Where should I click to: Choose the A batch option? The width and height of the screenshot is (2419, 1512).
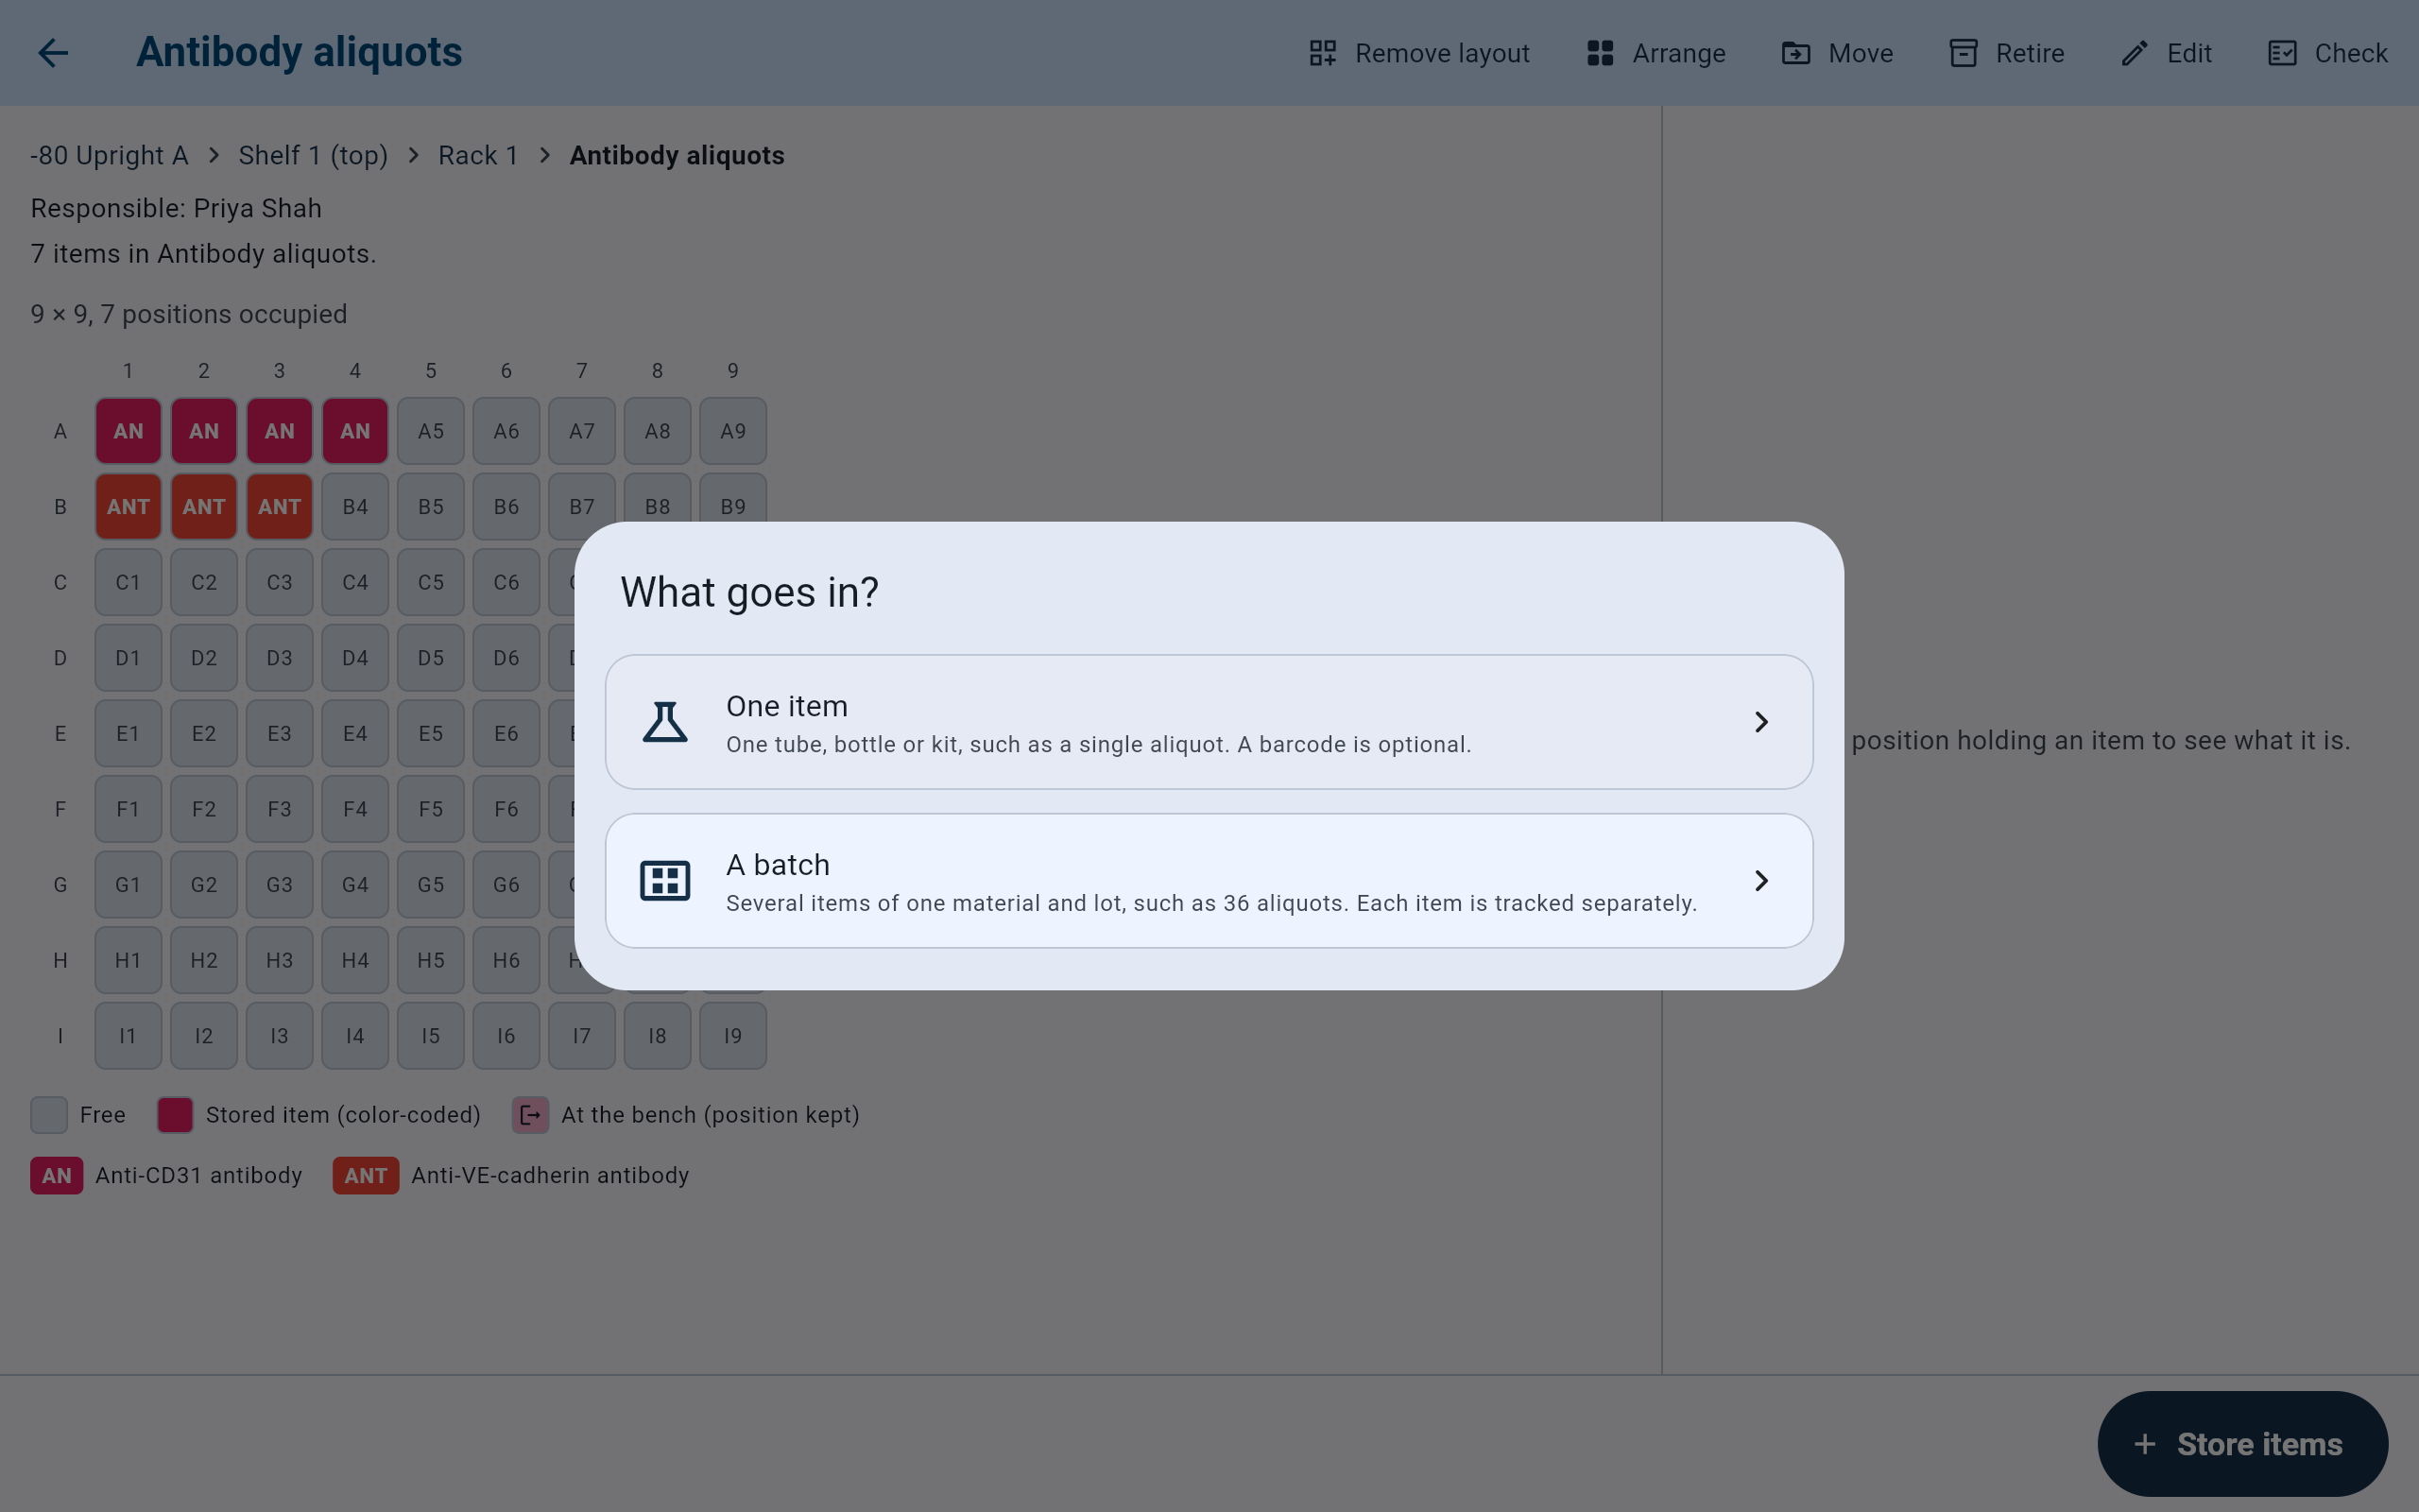click(1209, 881)
